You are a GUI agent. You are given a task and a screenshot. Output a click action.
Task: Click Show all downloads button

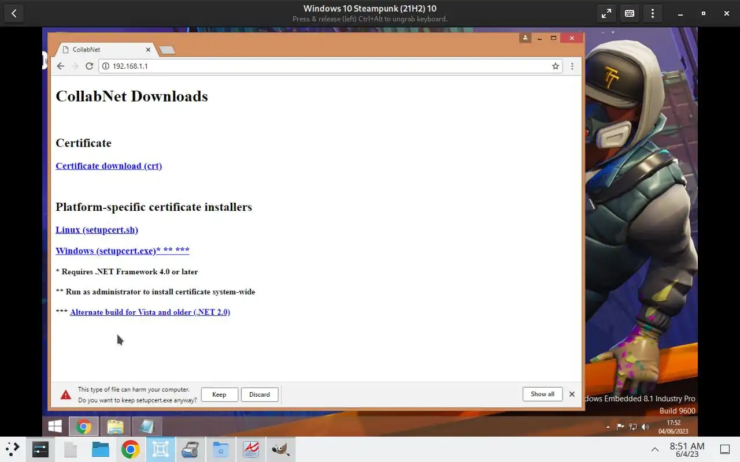542,394
